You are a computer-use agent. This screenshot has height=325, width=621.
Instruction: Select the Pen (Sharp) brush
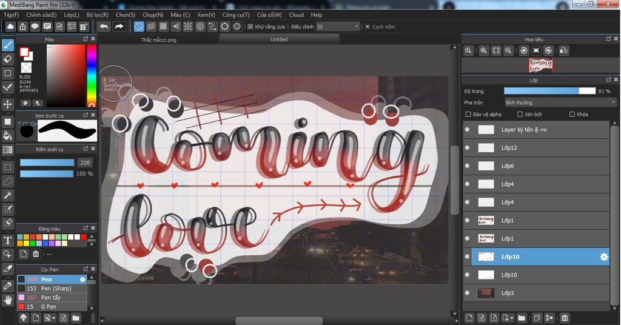(52, 289)
